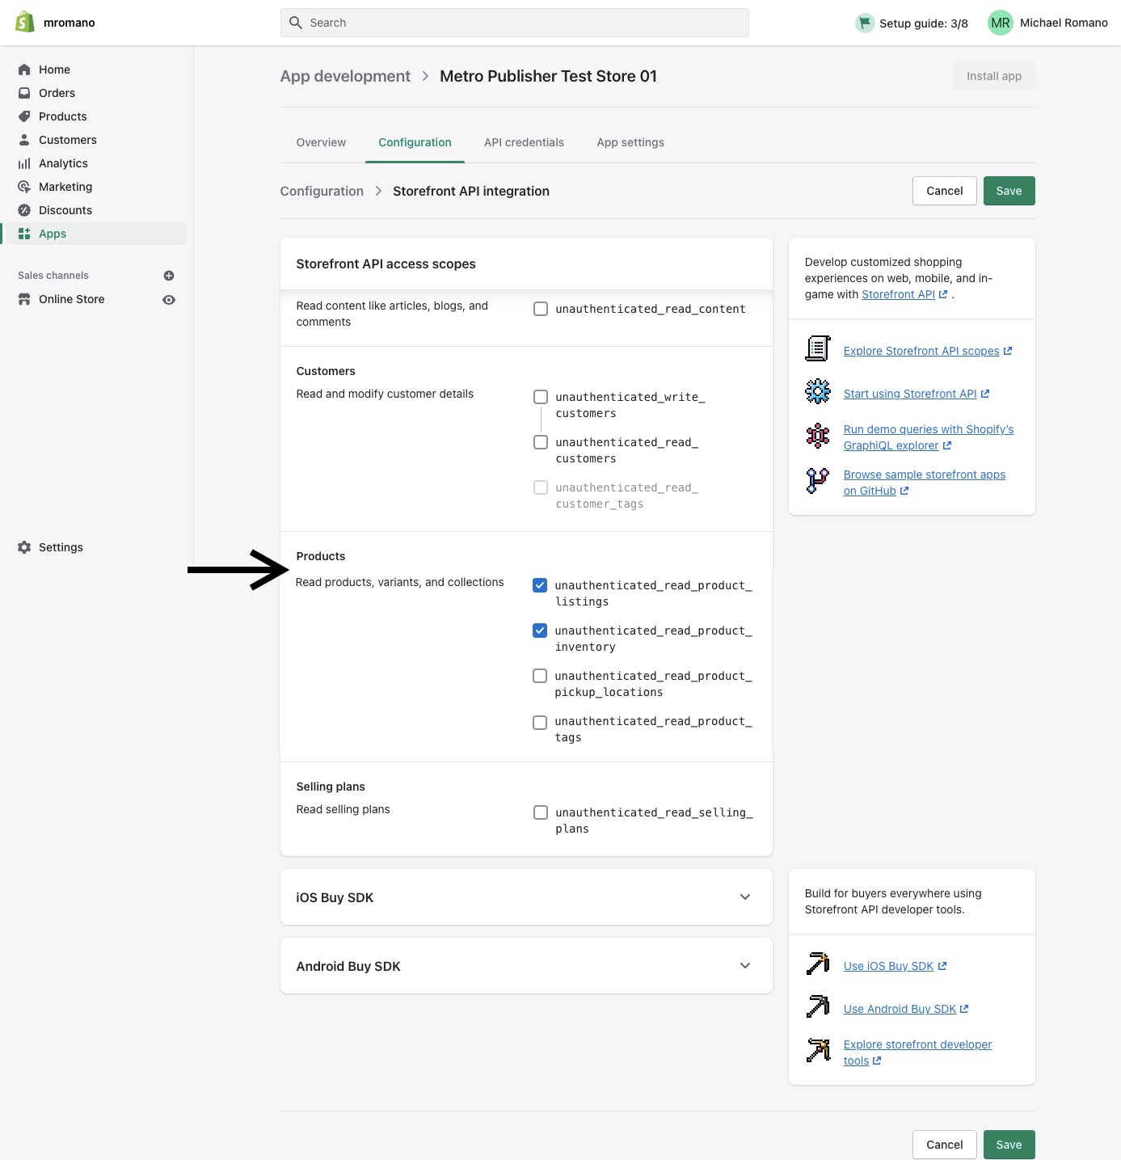Open Browse sample storefront apps link
This screenshot has width=1121, height=1160.
click(925, 483)
